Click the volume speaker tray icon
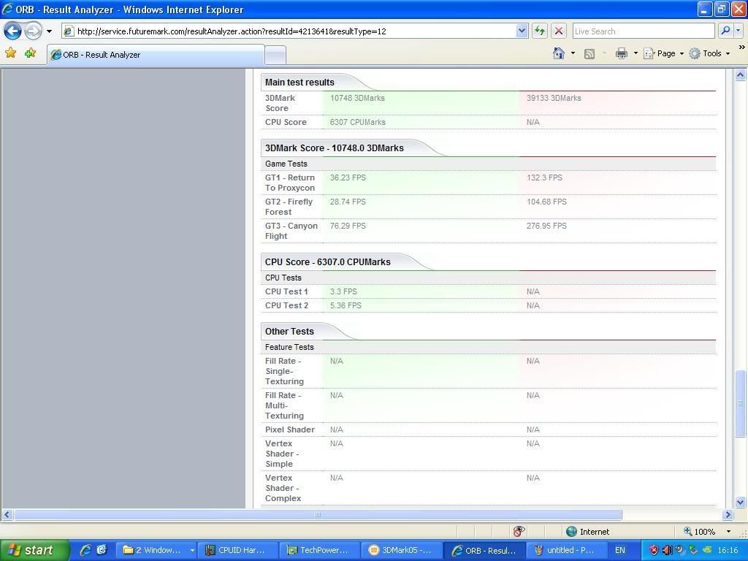Image resolution: width=748 pixels, height=561 pixels. click(668, 550)
